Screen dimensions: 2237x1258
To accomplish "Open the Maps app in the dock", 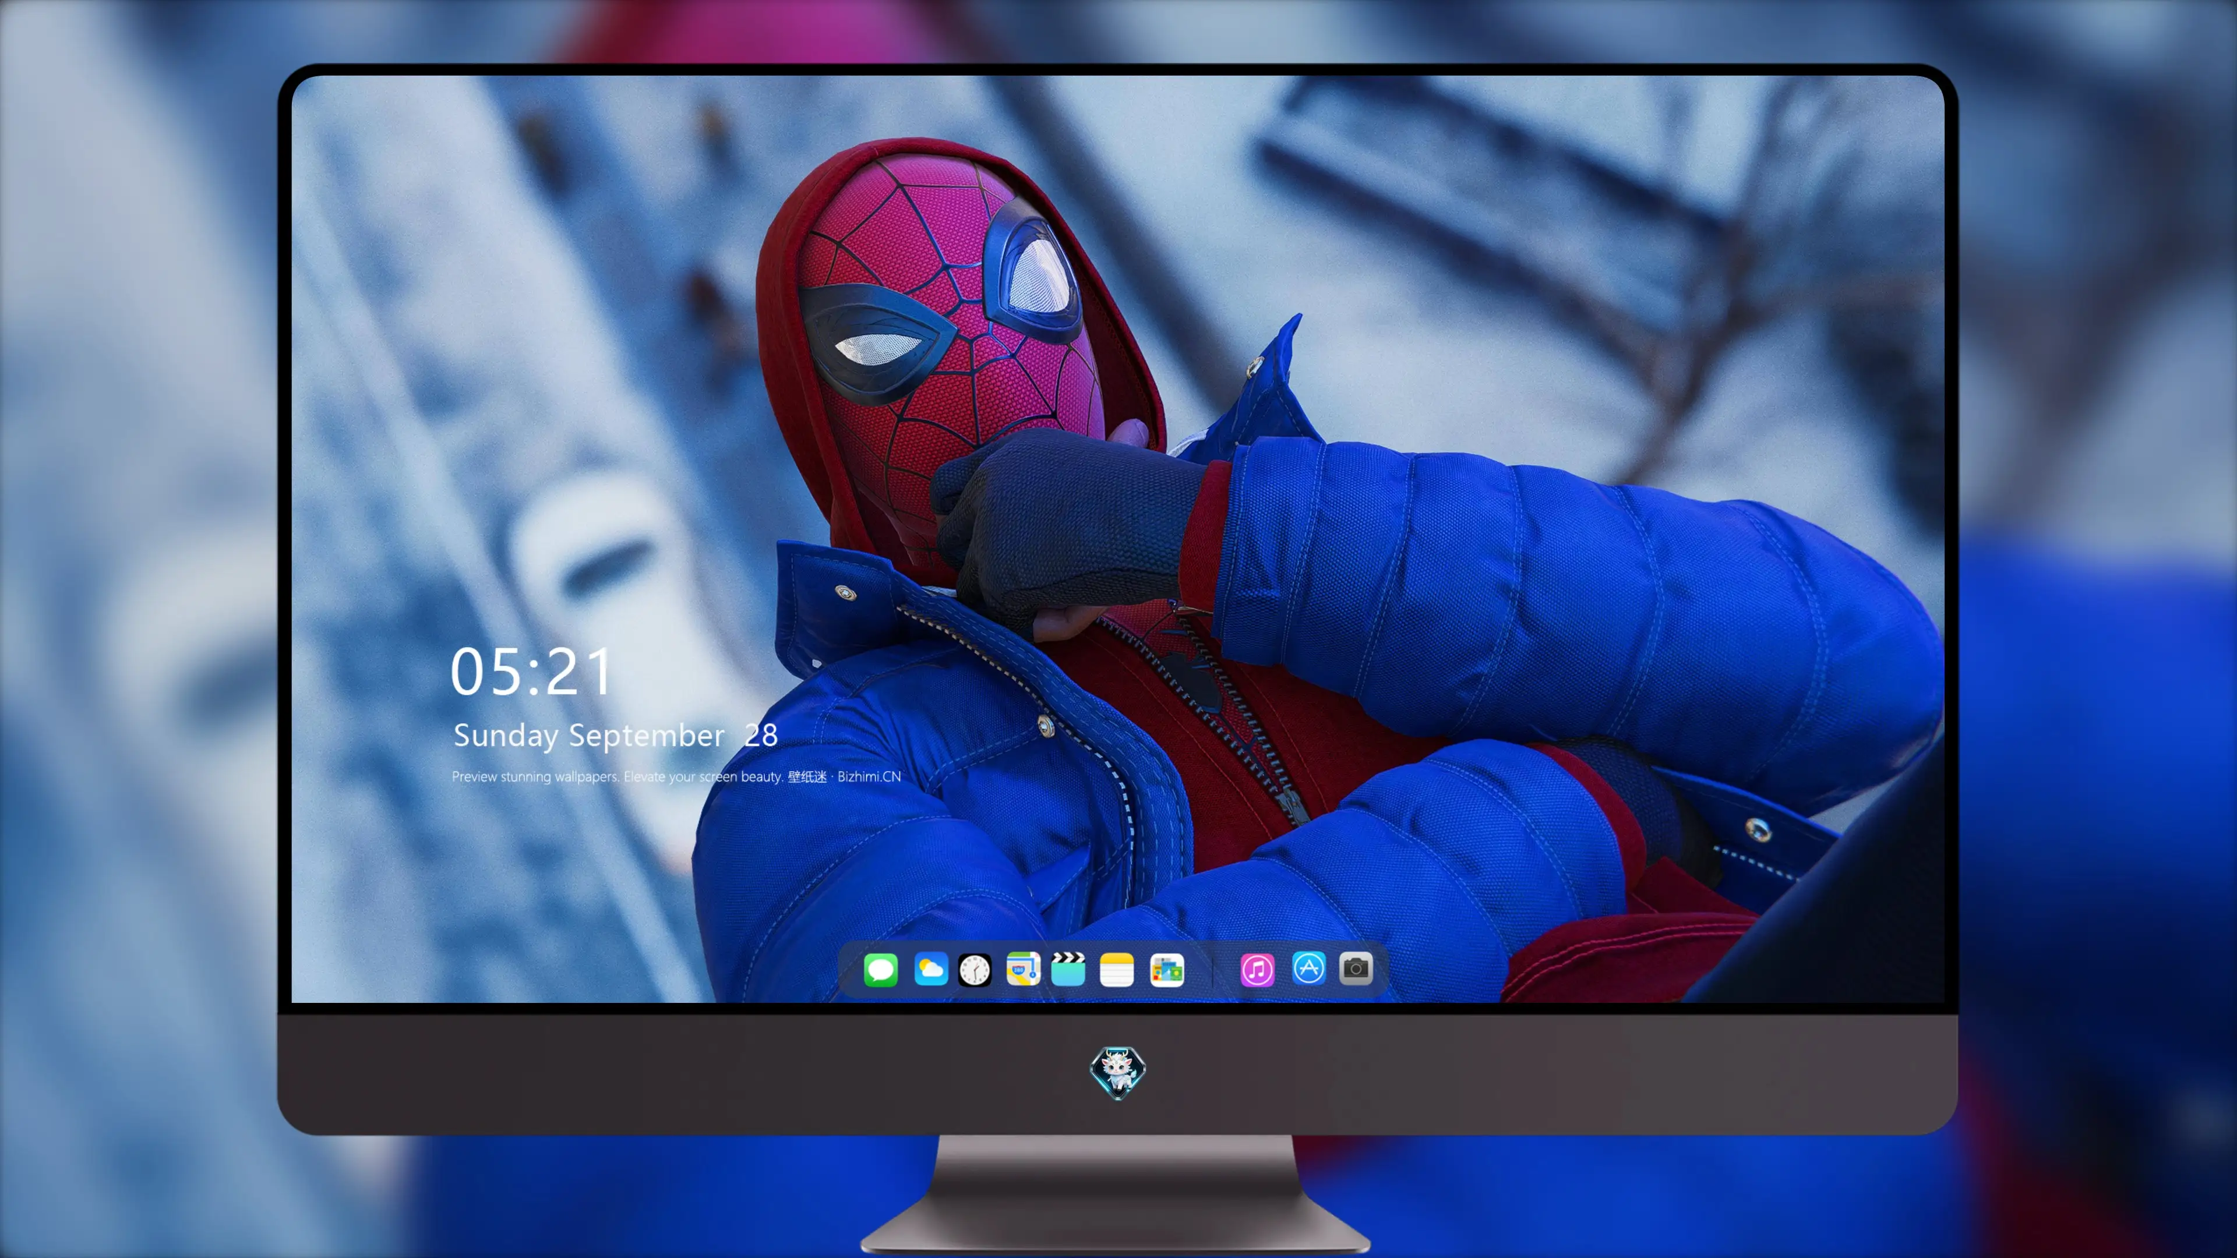I will [x=1023, y=969].
